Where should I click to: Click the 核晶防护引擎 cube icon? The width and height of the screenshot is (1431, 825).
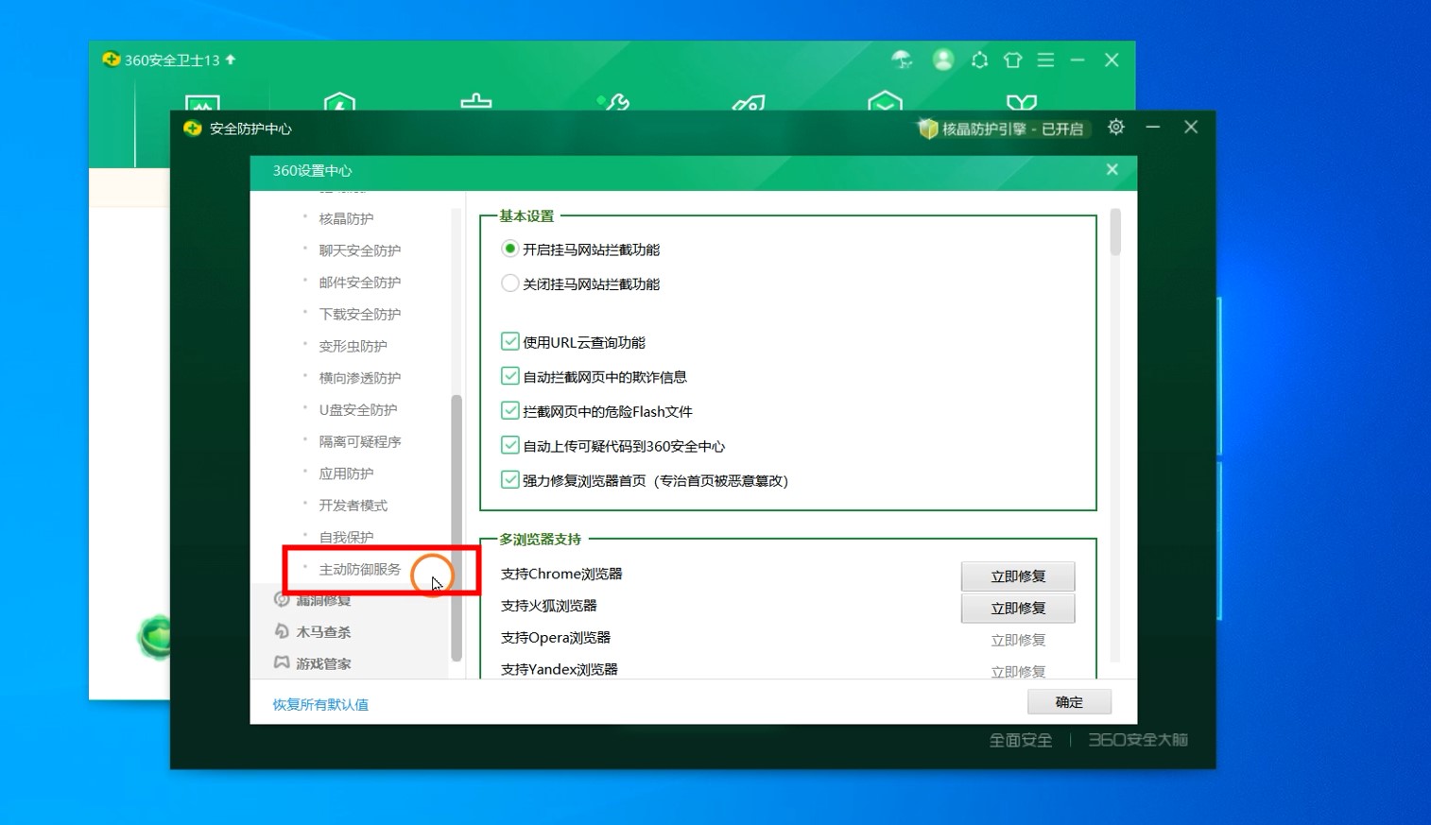coord(927,129)
